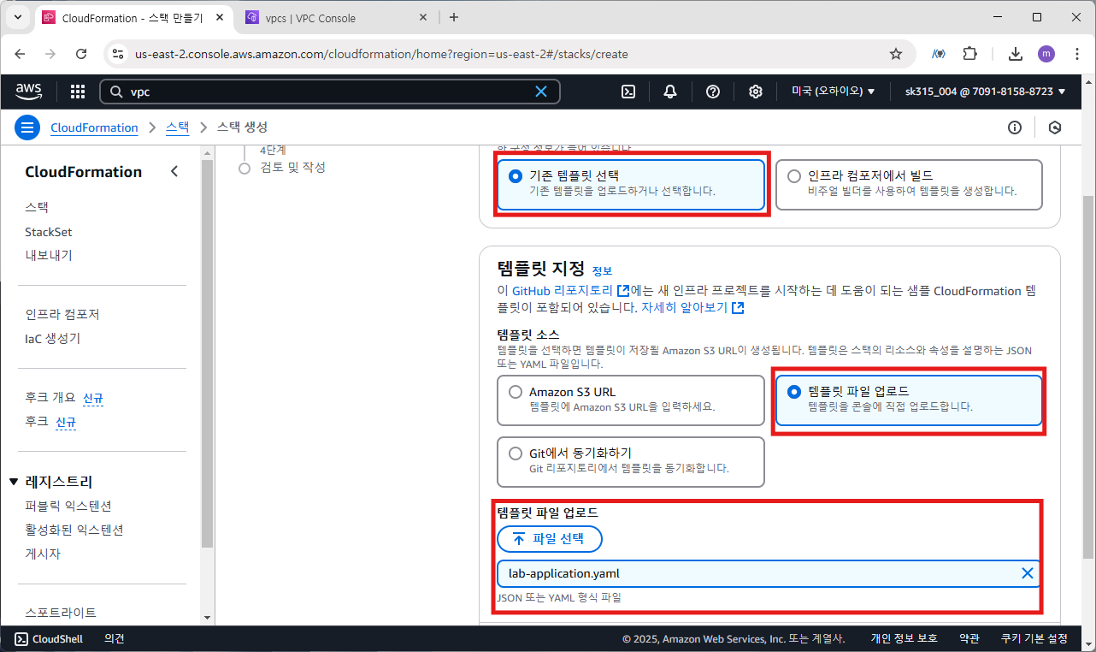Select Build from Infrastructure Composer option
1096x652 pixels.
[909, 184]
